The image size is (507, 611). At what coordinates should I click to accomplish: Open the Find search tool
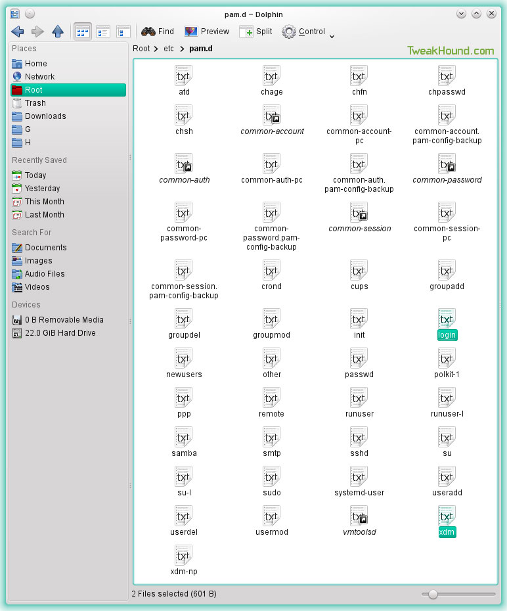[158, 32]
